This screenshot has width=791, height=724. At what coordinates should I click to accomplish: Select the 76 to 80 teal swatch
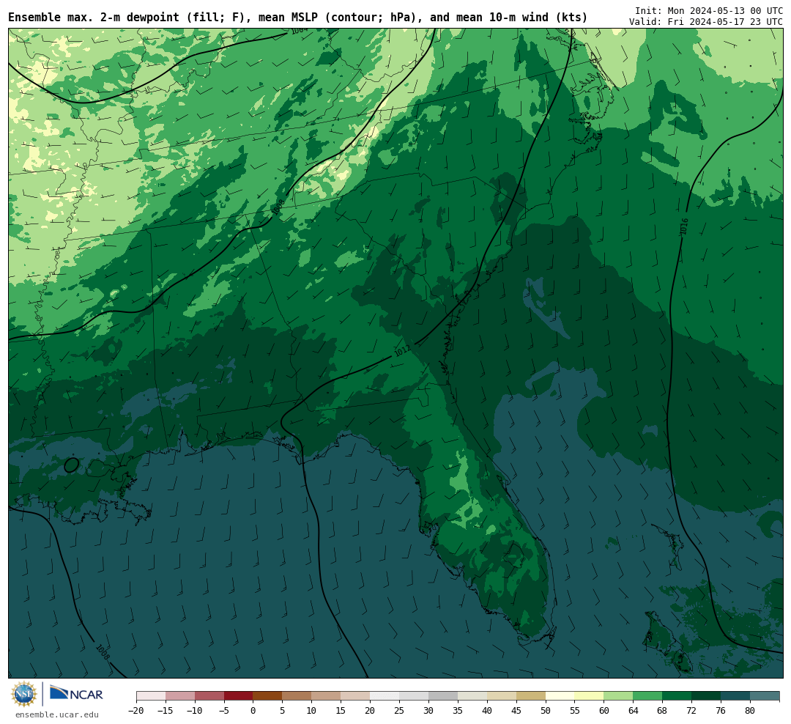tap(736, 696)
